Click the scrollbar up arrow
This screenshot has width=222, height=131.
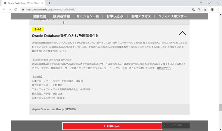pyautogui.click(x=220, y=14)
